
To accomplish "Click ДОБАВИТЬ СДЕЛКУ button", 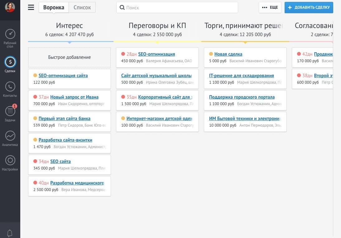I will 309,7.
